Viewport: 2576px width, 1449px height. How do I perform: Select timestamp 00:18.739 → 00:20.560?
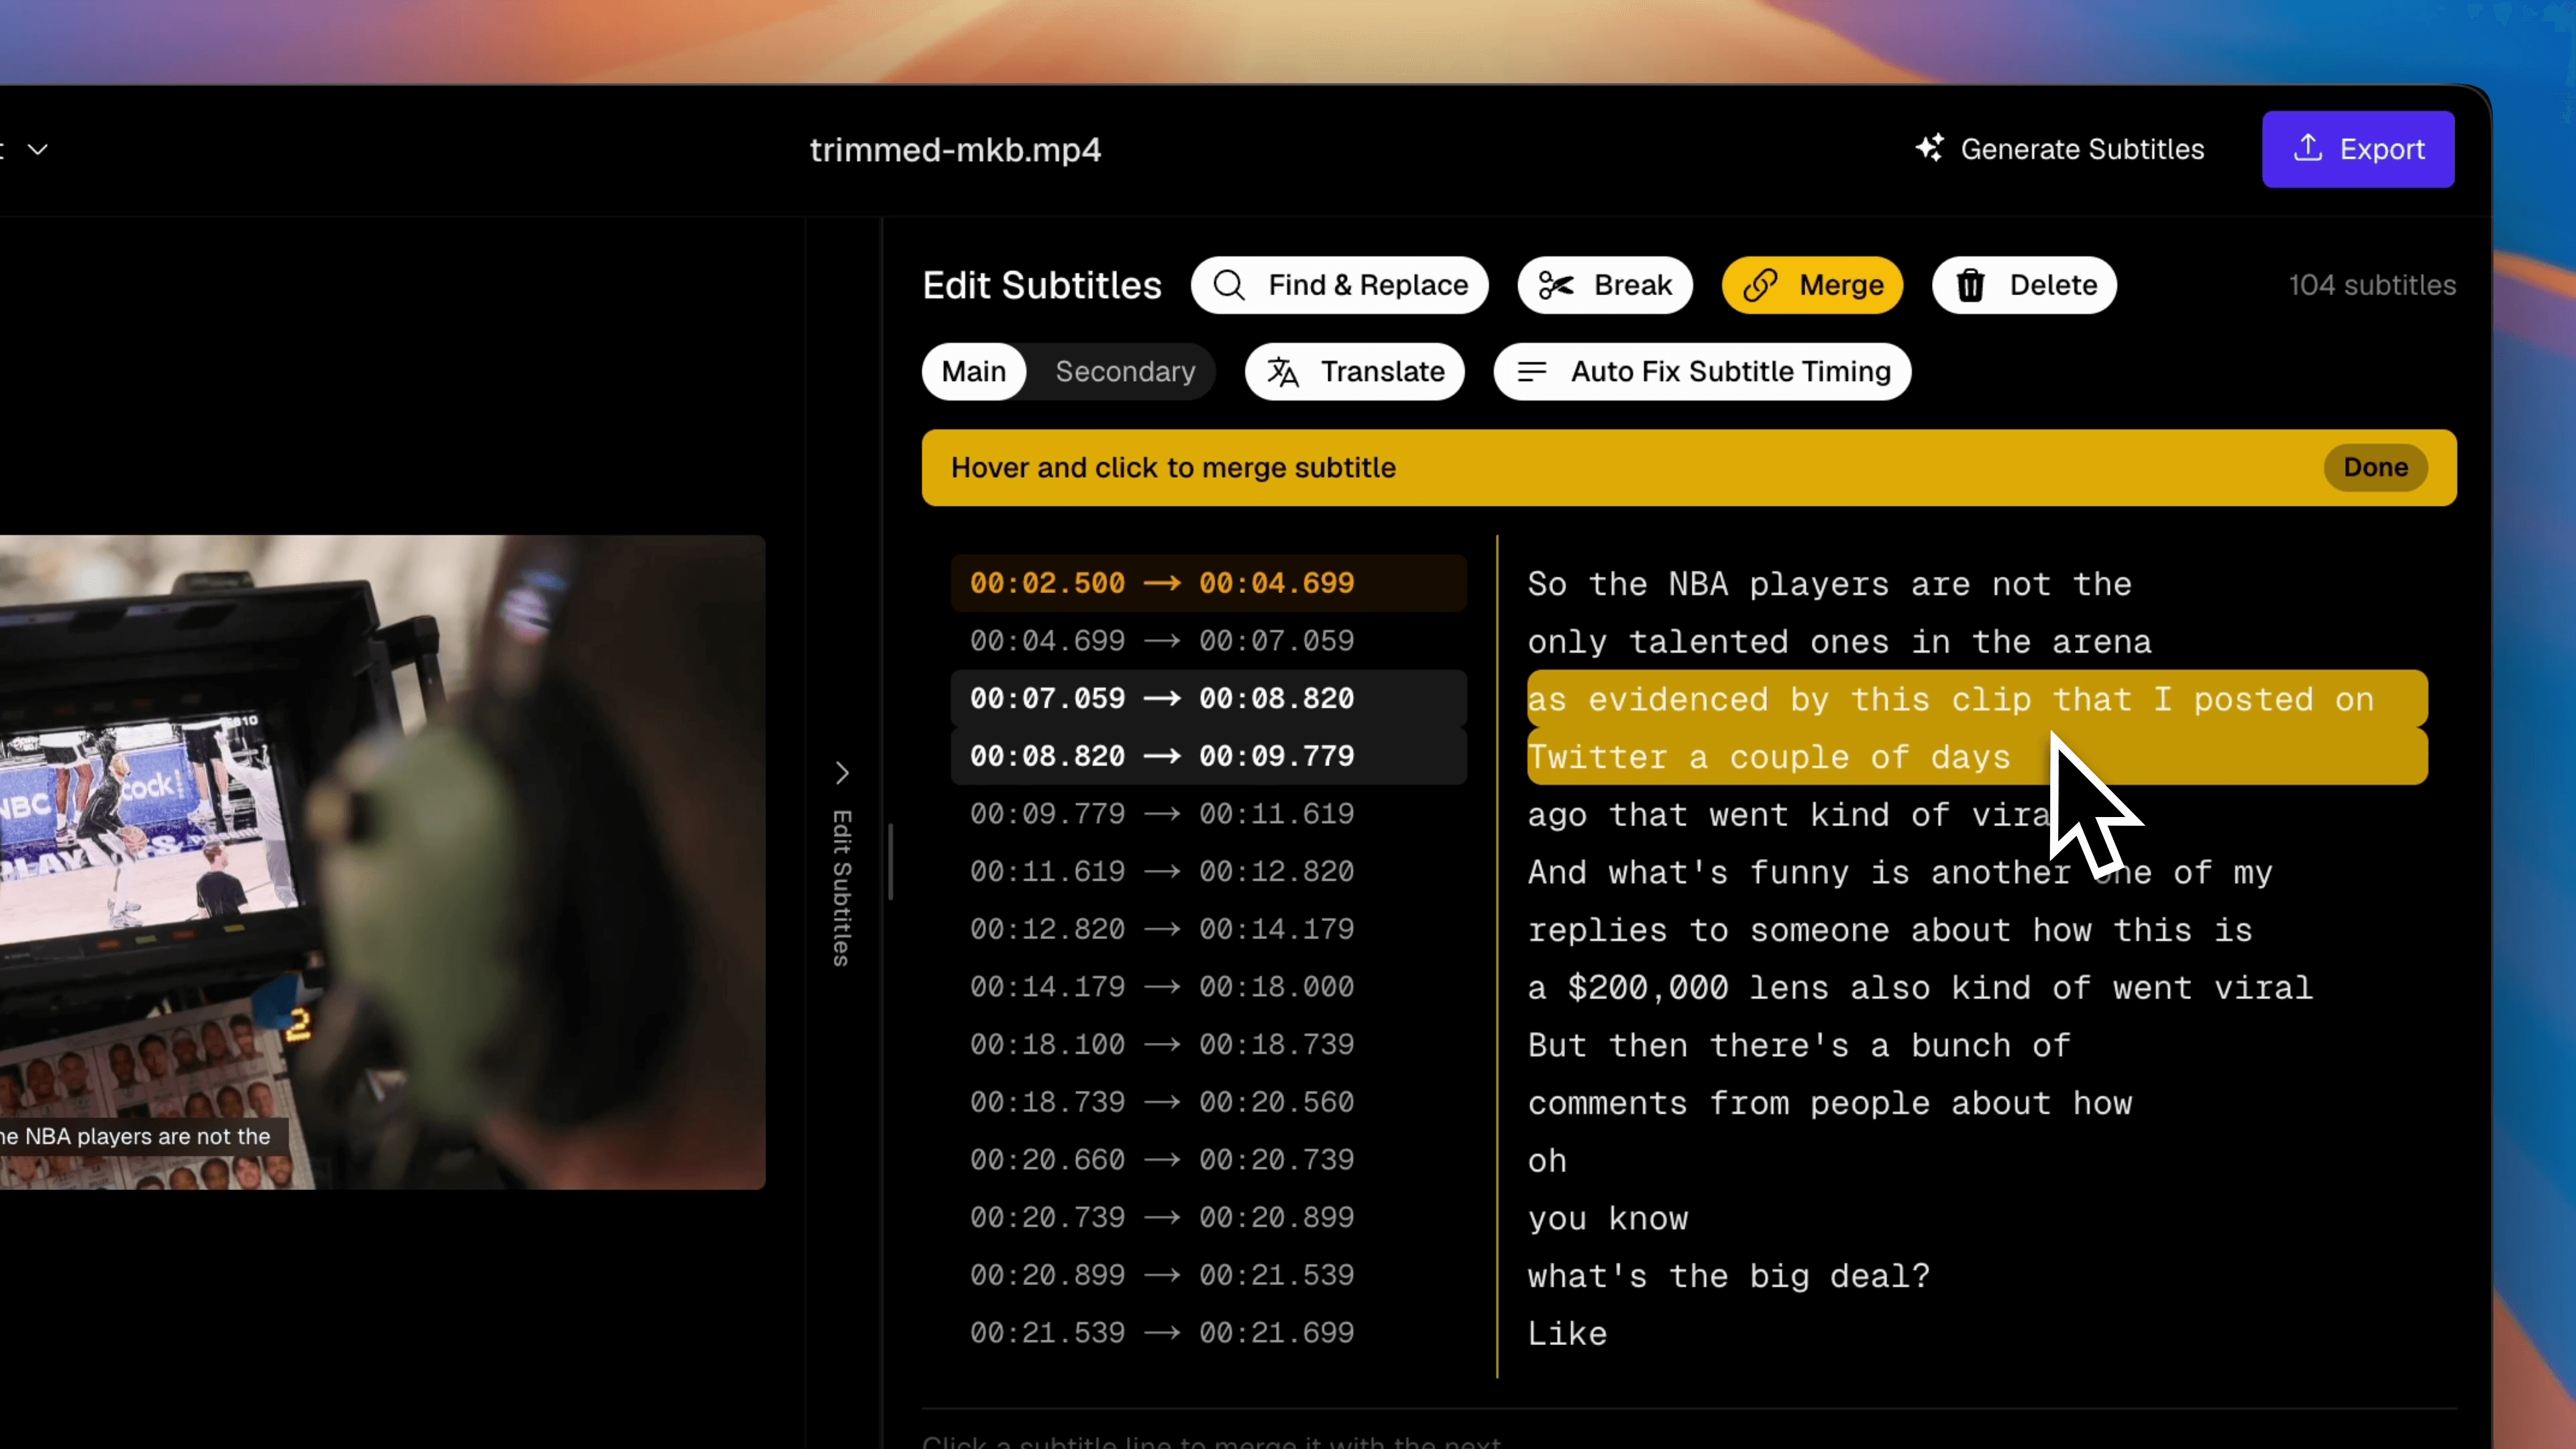coord(1208,1102)
